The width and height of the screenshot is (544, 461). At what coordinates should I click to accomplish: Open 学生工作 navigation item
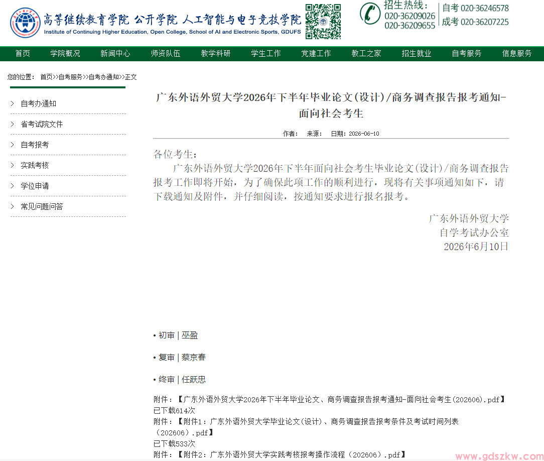point(266,53)
